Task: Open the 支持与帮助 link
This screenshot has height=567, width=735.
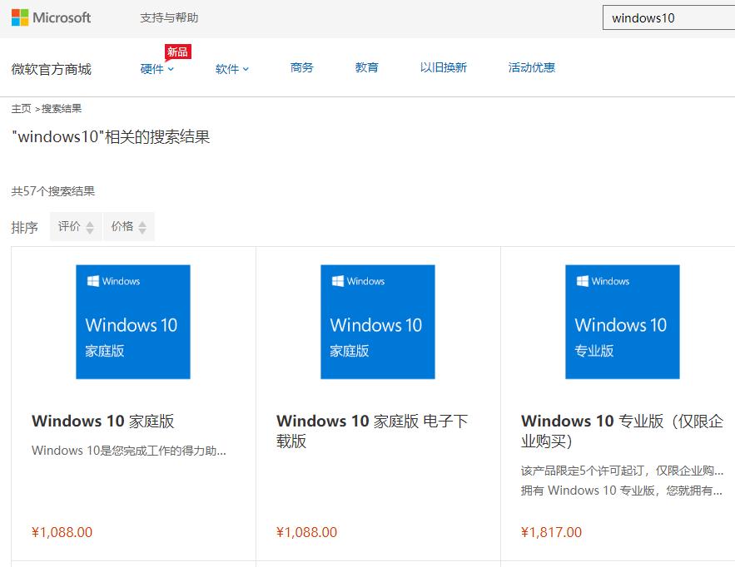Action: (171, 17)
